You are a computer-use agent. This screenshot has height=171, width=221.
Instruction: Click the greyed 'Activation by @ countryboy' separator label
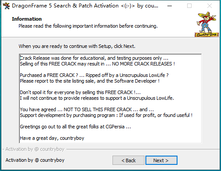(x=35, y=149)
